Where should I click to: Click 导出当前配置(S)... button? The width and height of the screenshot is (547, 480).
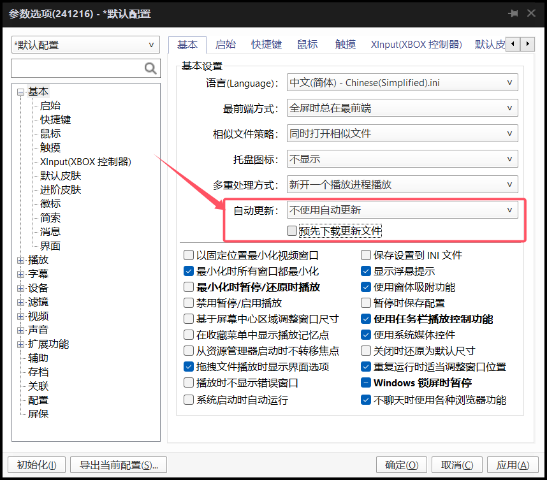(x=119, y=465)
